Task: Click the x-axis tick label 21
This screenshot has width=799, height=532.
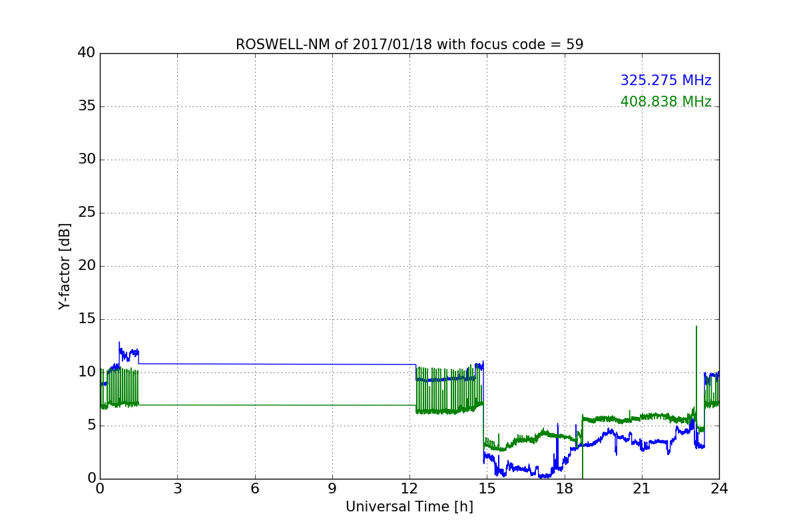Action: tap(642, 489)
